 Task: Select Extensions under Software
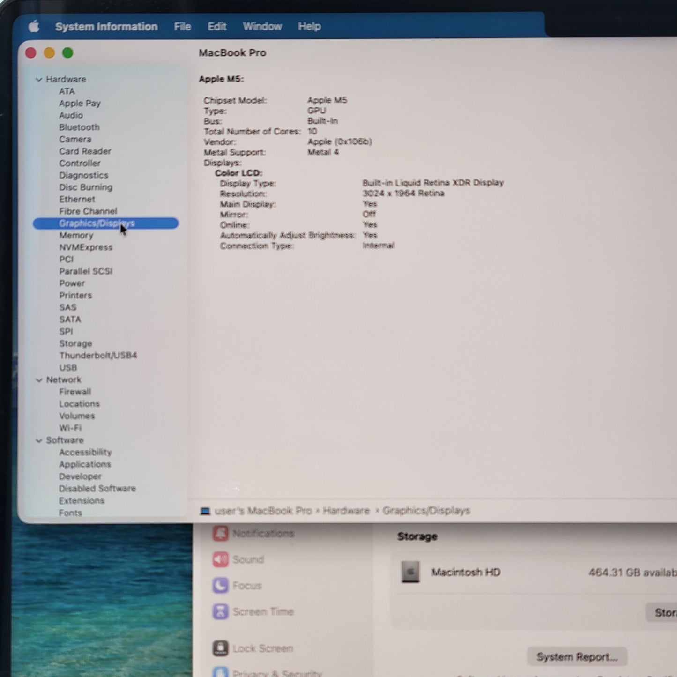click(x=82, y=501)
